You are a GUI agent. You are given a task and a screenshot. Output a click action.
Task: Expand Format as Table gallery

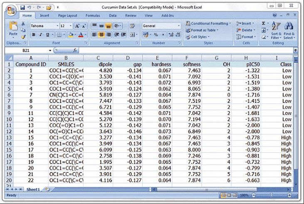202,30
